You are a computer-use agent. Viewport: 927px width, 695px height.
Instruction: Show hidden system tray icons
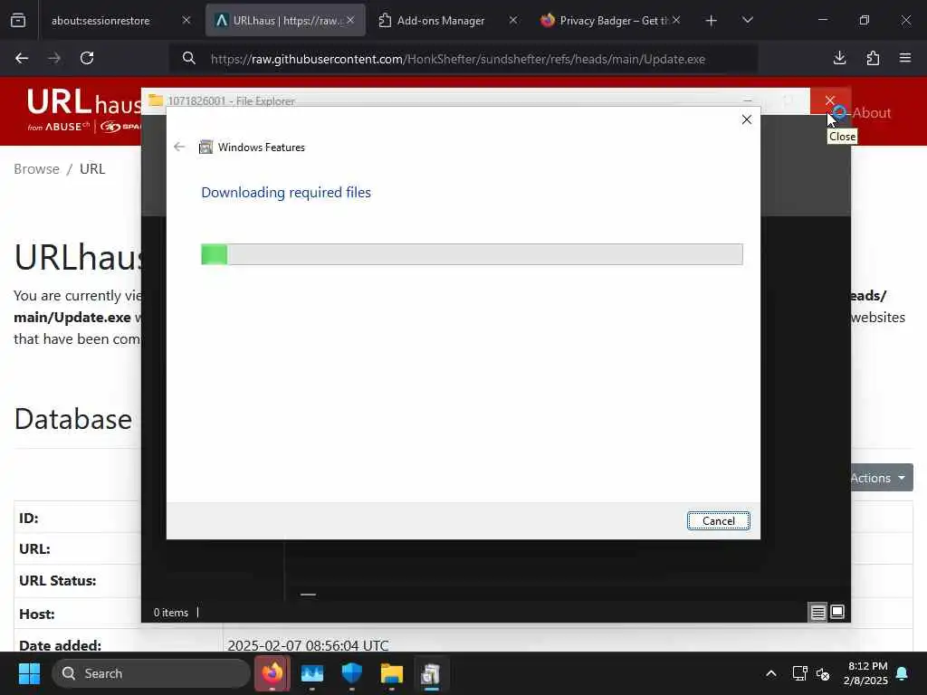(771, 673)
